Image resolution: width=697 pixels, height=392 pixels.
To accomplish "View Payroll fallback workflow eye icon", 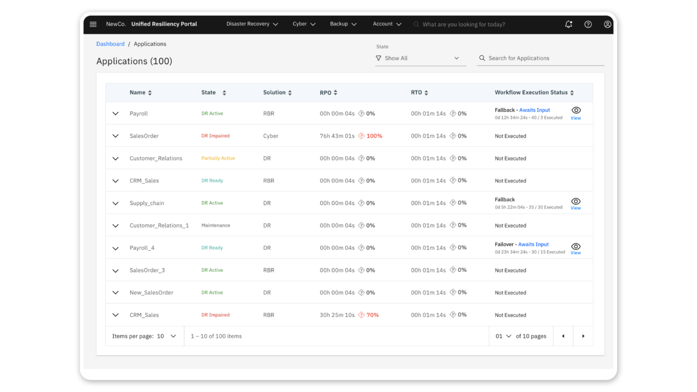I will [x=576, y=110].
